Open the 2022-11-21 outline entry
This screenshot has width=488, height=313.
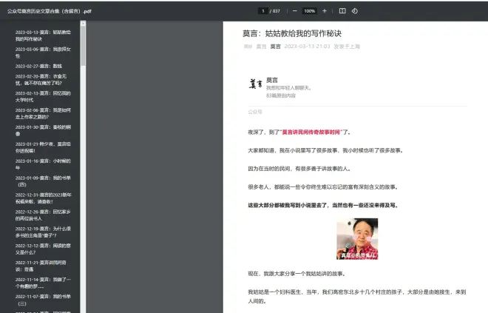pyautogui.click(x=41, y=266)
